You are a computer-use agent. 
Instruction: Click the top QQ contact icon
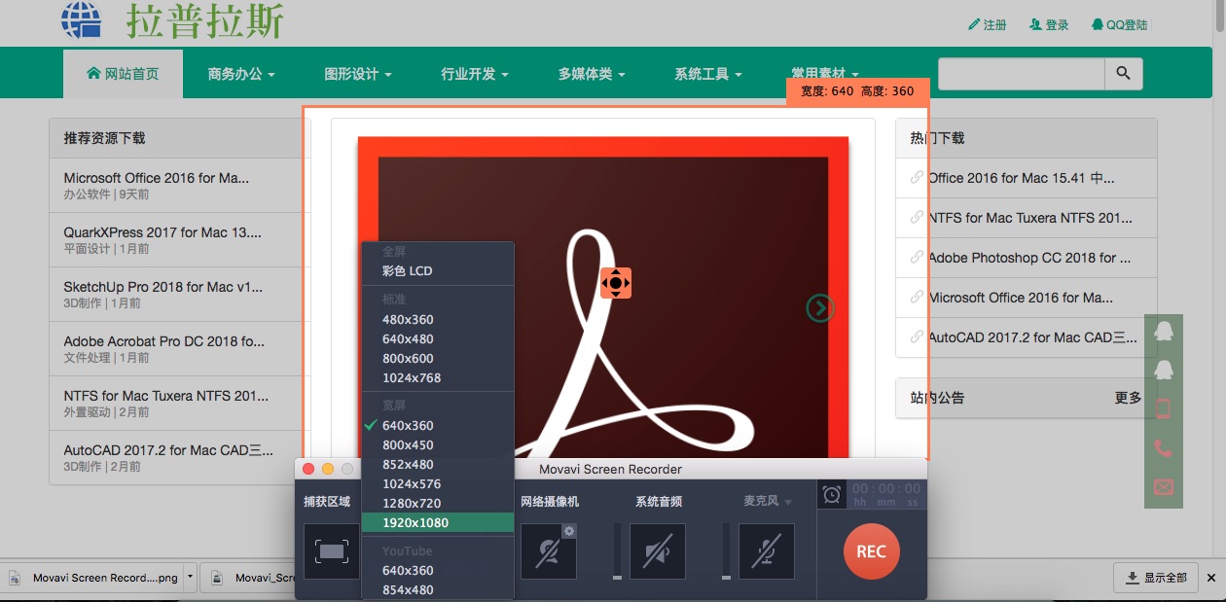click(1164, 330)
